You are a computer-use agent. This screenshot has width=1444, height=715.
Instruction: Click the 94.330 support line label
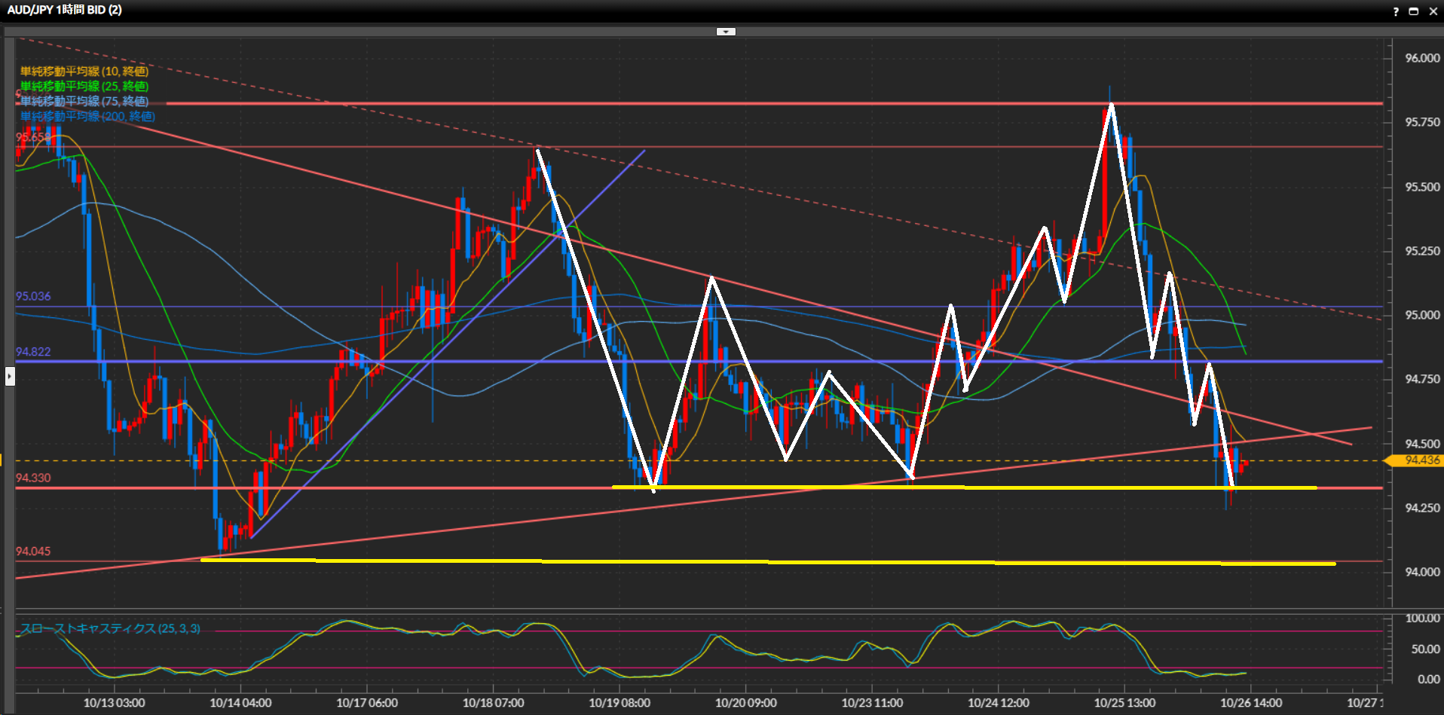tap(33, 478)
